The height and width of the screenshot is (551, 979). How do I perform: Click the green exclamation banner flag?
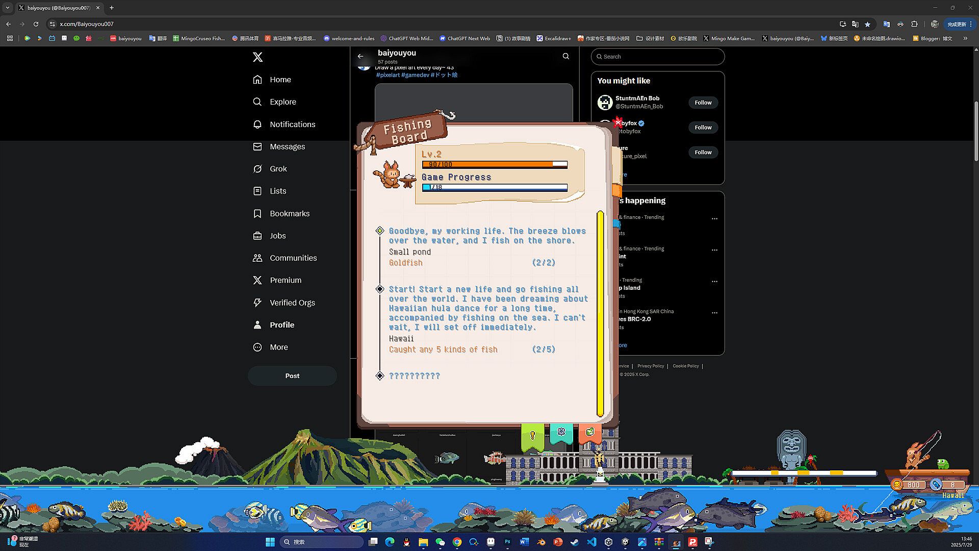click(532, 436)
